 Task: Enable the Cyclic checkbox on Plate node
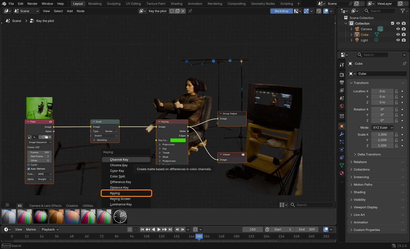29,165
